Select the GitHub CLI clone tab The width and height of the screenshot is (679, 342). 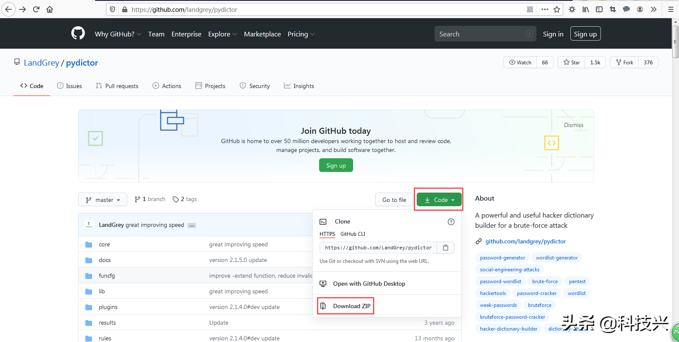point(353,234)
